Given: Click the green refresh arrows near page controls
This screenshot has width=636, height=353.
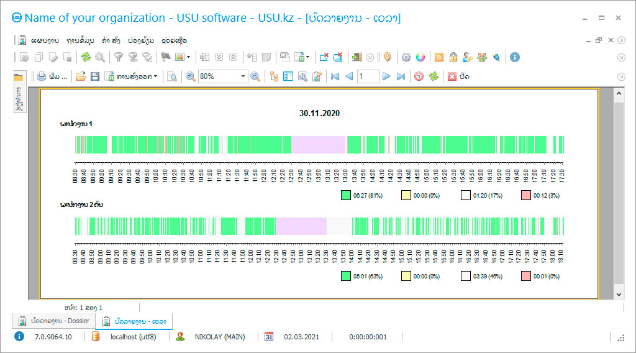Looking at the screenshot, I should tap(434, 76).
